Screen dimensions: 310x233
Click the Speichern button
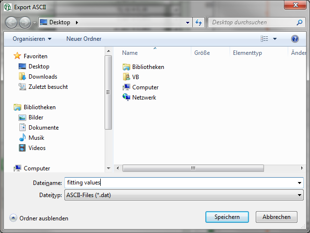click(227, 217)
